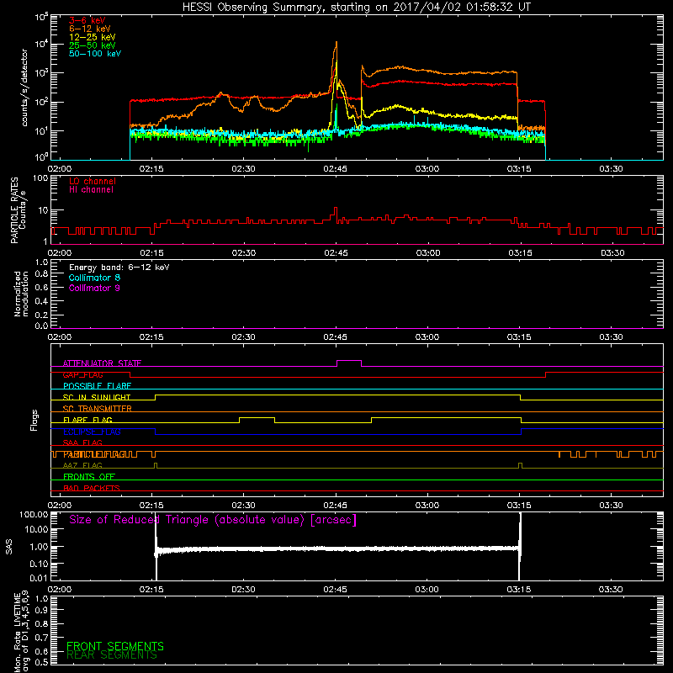Select the yellow 12-25 keV legend entry
Viewport: 673px width, 673px height.
click(x=93, y=37)
